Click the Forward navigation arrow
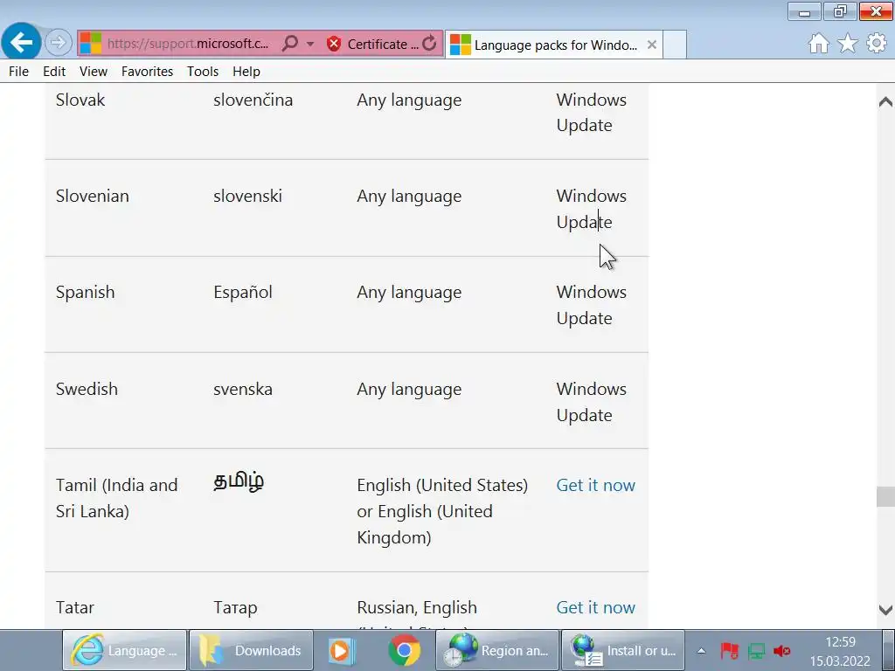The width and height of the screenshot is (895, 671). pyautogui.click(x=58, y=42)
